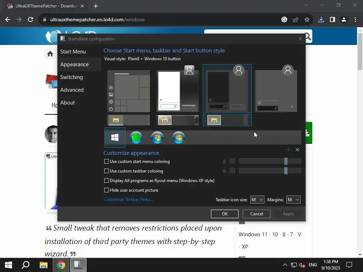Select the white Windows 7 start menu style

pyautogui.click(x=178, y=88)
